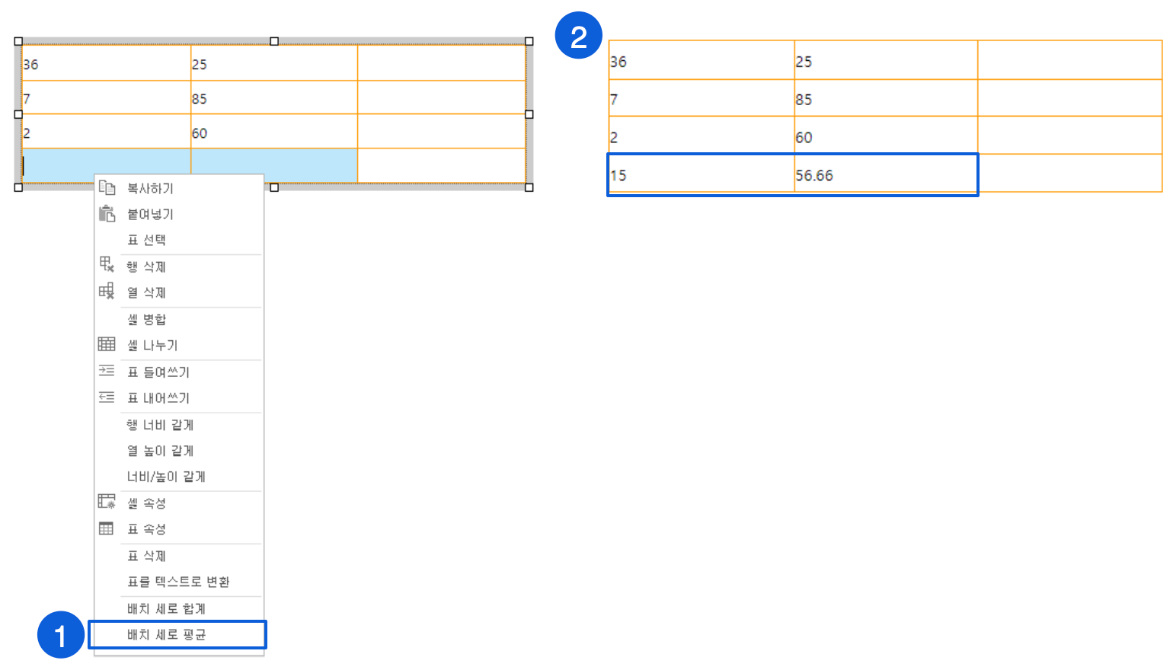Viewport: 1173px width, 670px height.
Task: Click the table properties icon beside 표 속성
Action: click(107, 528)
